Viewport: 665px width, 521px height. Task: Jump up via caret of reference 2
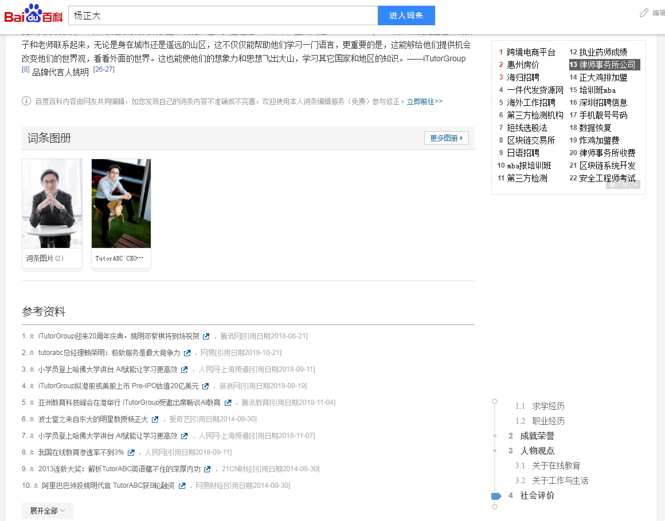[32, 353]
